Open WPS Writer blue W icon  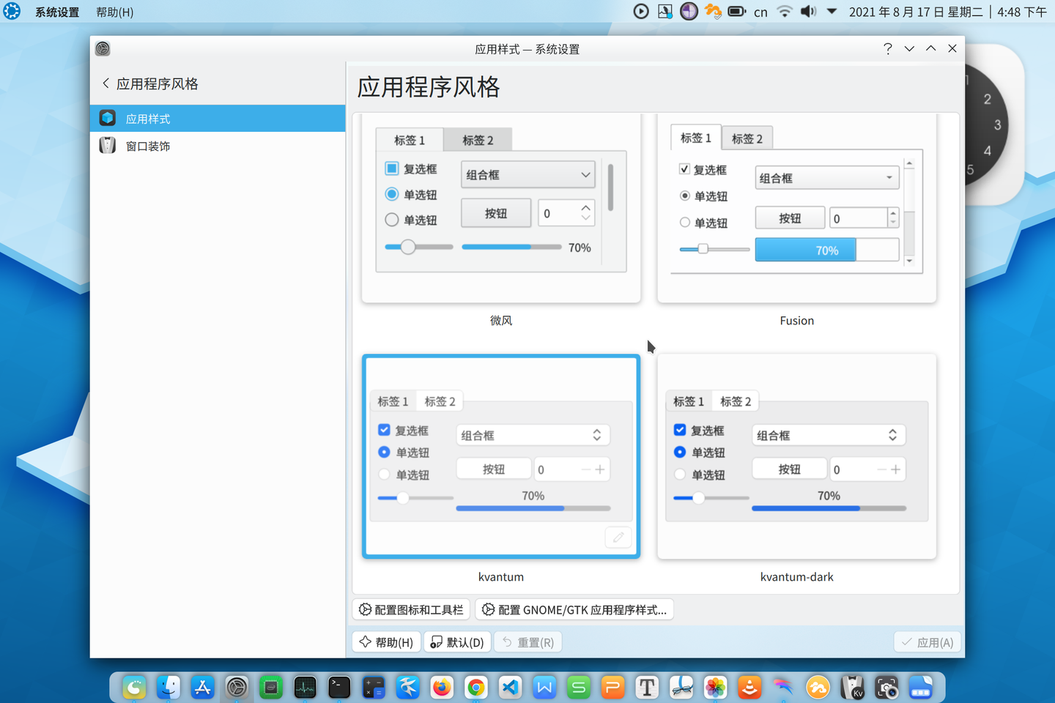pyautogui.click(x=544, y=687)
